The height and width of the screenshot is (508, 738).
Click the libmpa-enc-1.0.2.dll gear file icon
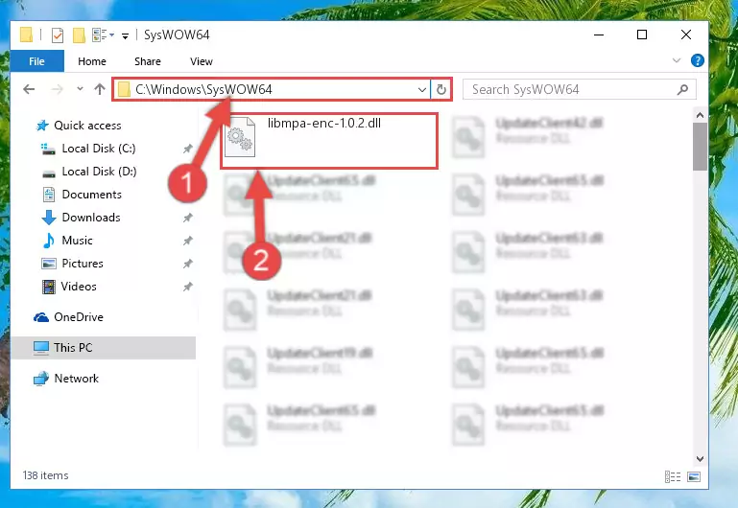click(x=240, y=137)
